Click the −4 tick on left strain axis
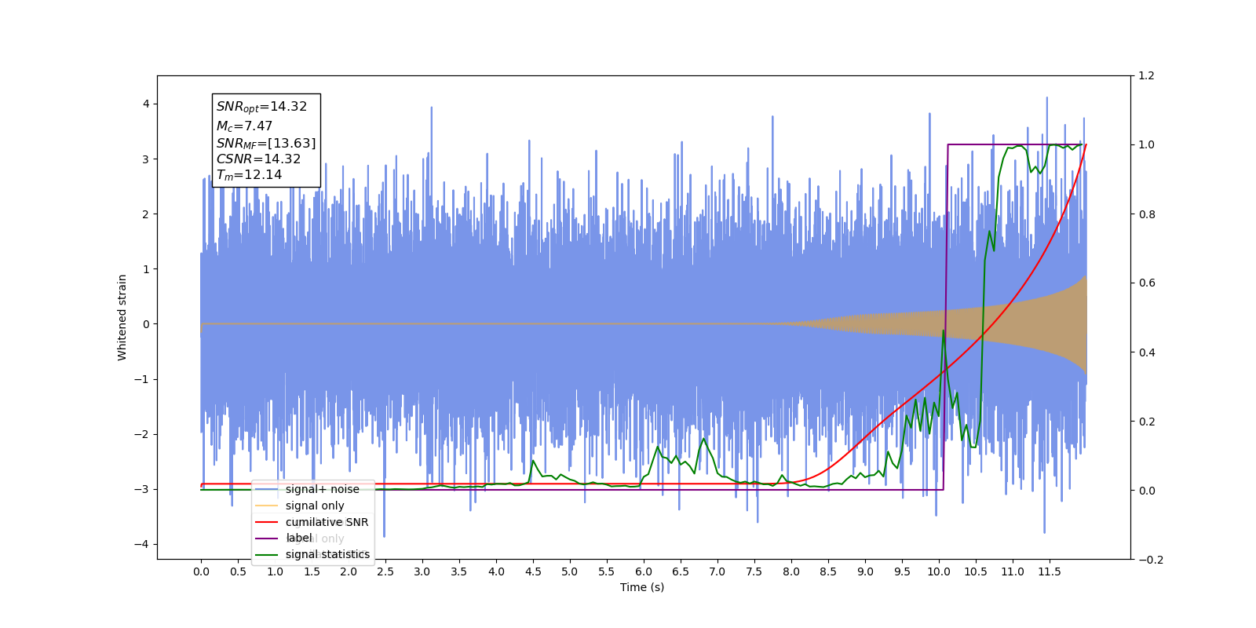This screenshot has height=628, width=1256. pyautogui.click(x=141, y=545)
